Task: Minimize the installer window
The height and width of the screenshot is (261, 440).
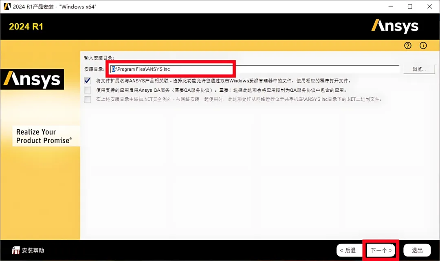Action: coord(391,7)
